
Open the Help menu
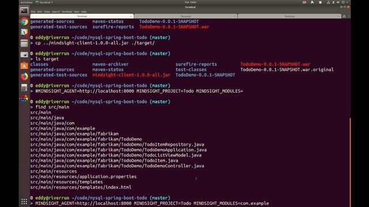tap(84, 11)
